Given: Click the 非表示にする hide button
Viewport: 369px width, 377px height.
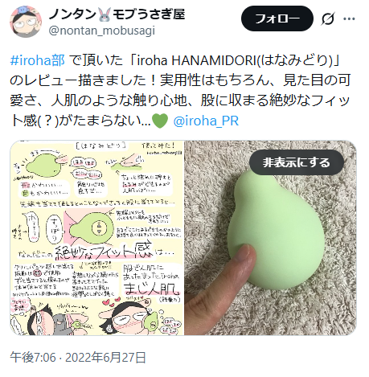Looking at the screenshot, I should [x=297, y=162].
